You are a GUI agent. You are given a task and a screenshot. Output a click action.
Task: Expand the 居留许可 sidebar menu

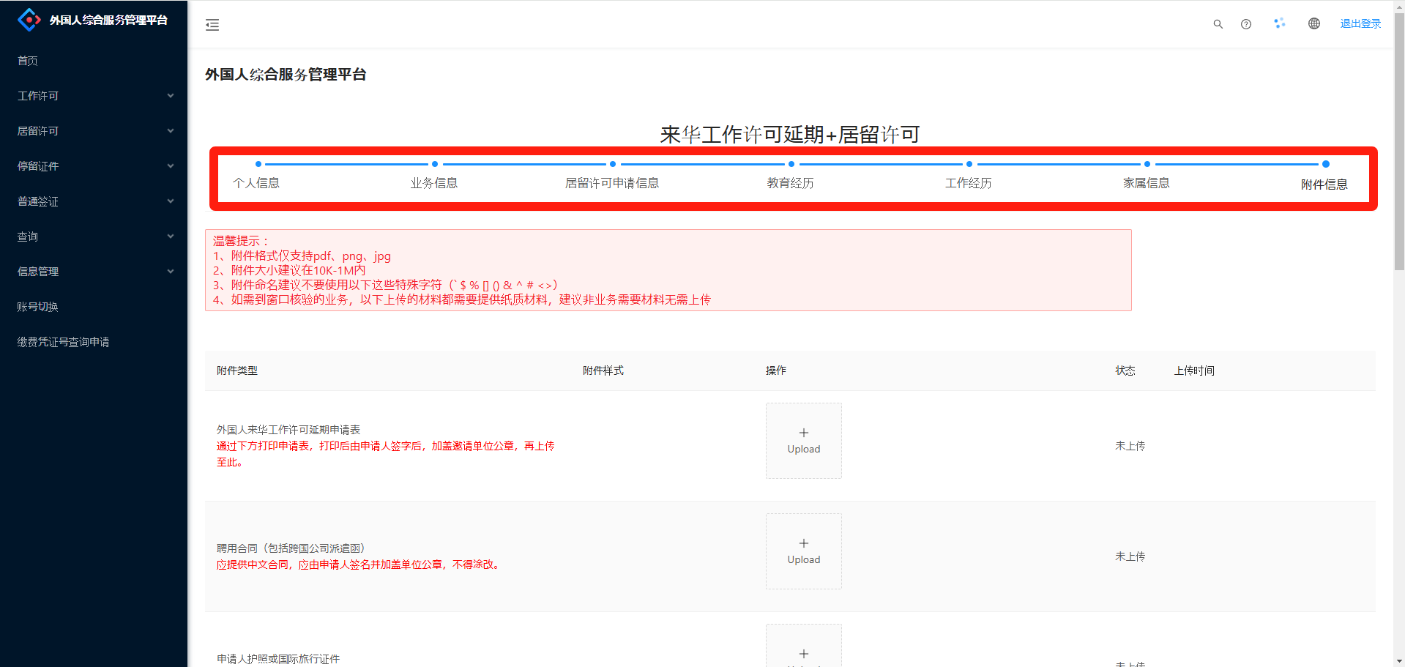pyautogui.click(x=94, y=131)
